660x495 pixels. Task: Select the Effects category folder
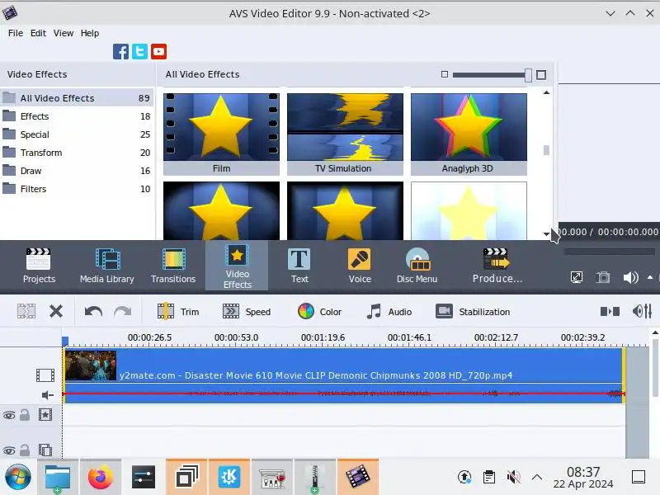point(77,116)
